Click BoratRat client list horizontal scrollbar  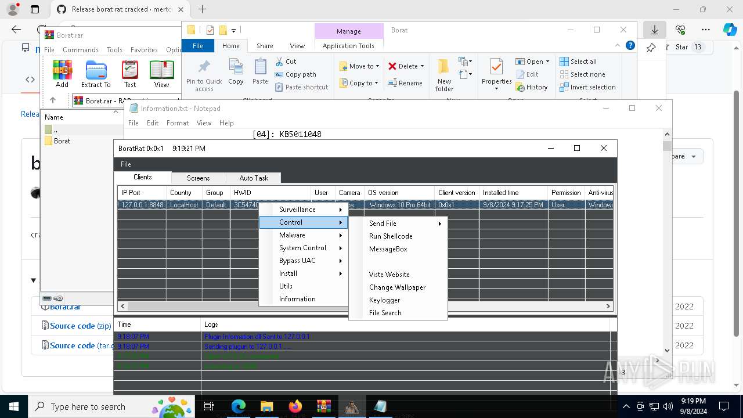pyautogui.click(x=365, y=306)
